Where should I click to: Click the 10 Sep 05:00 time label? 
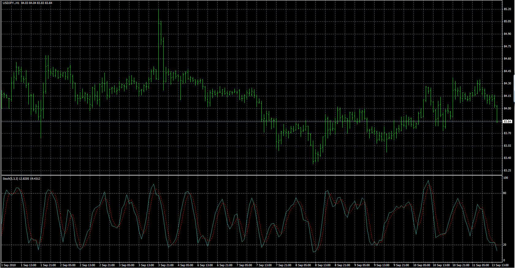421,265
